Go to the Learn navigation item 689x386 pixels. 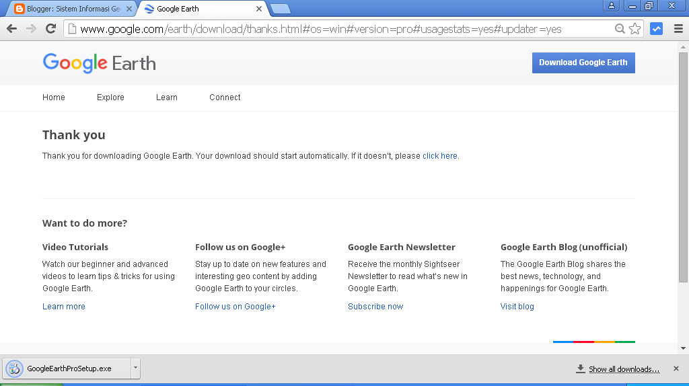coord(167,98)
